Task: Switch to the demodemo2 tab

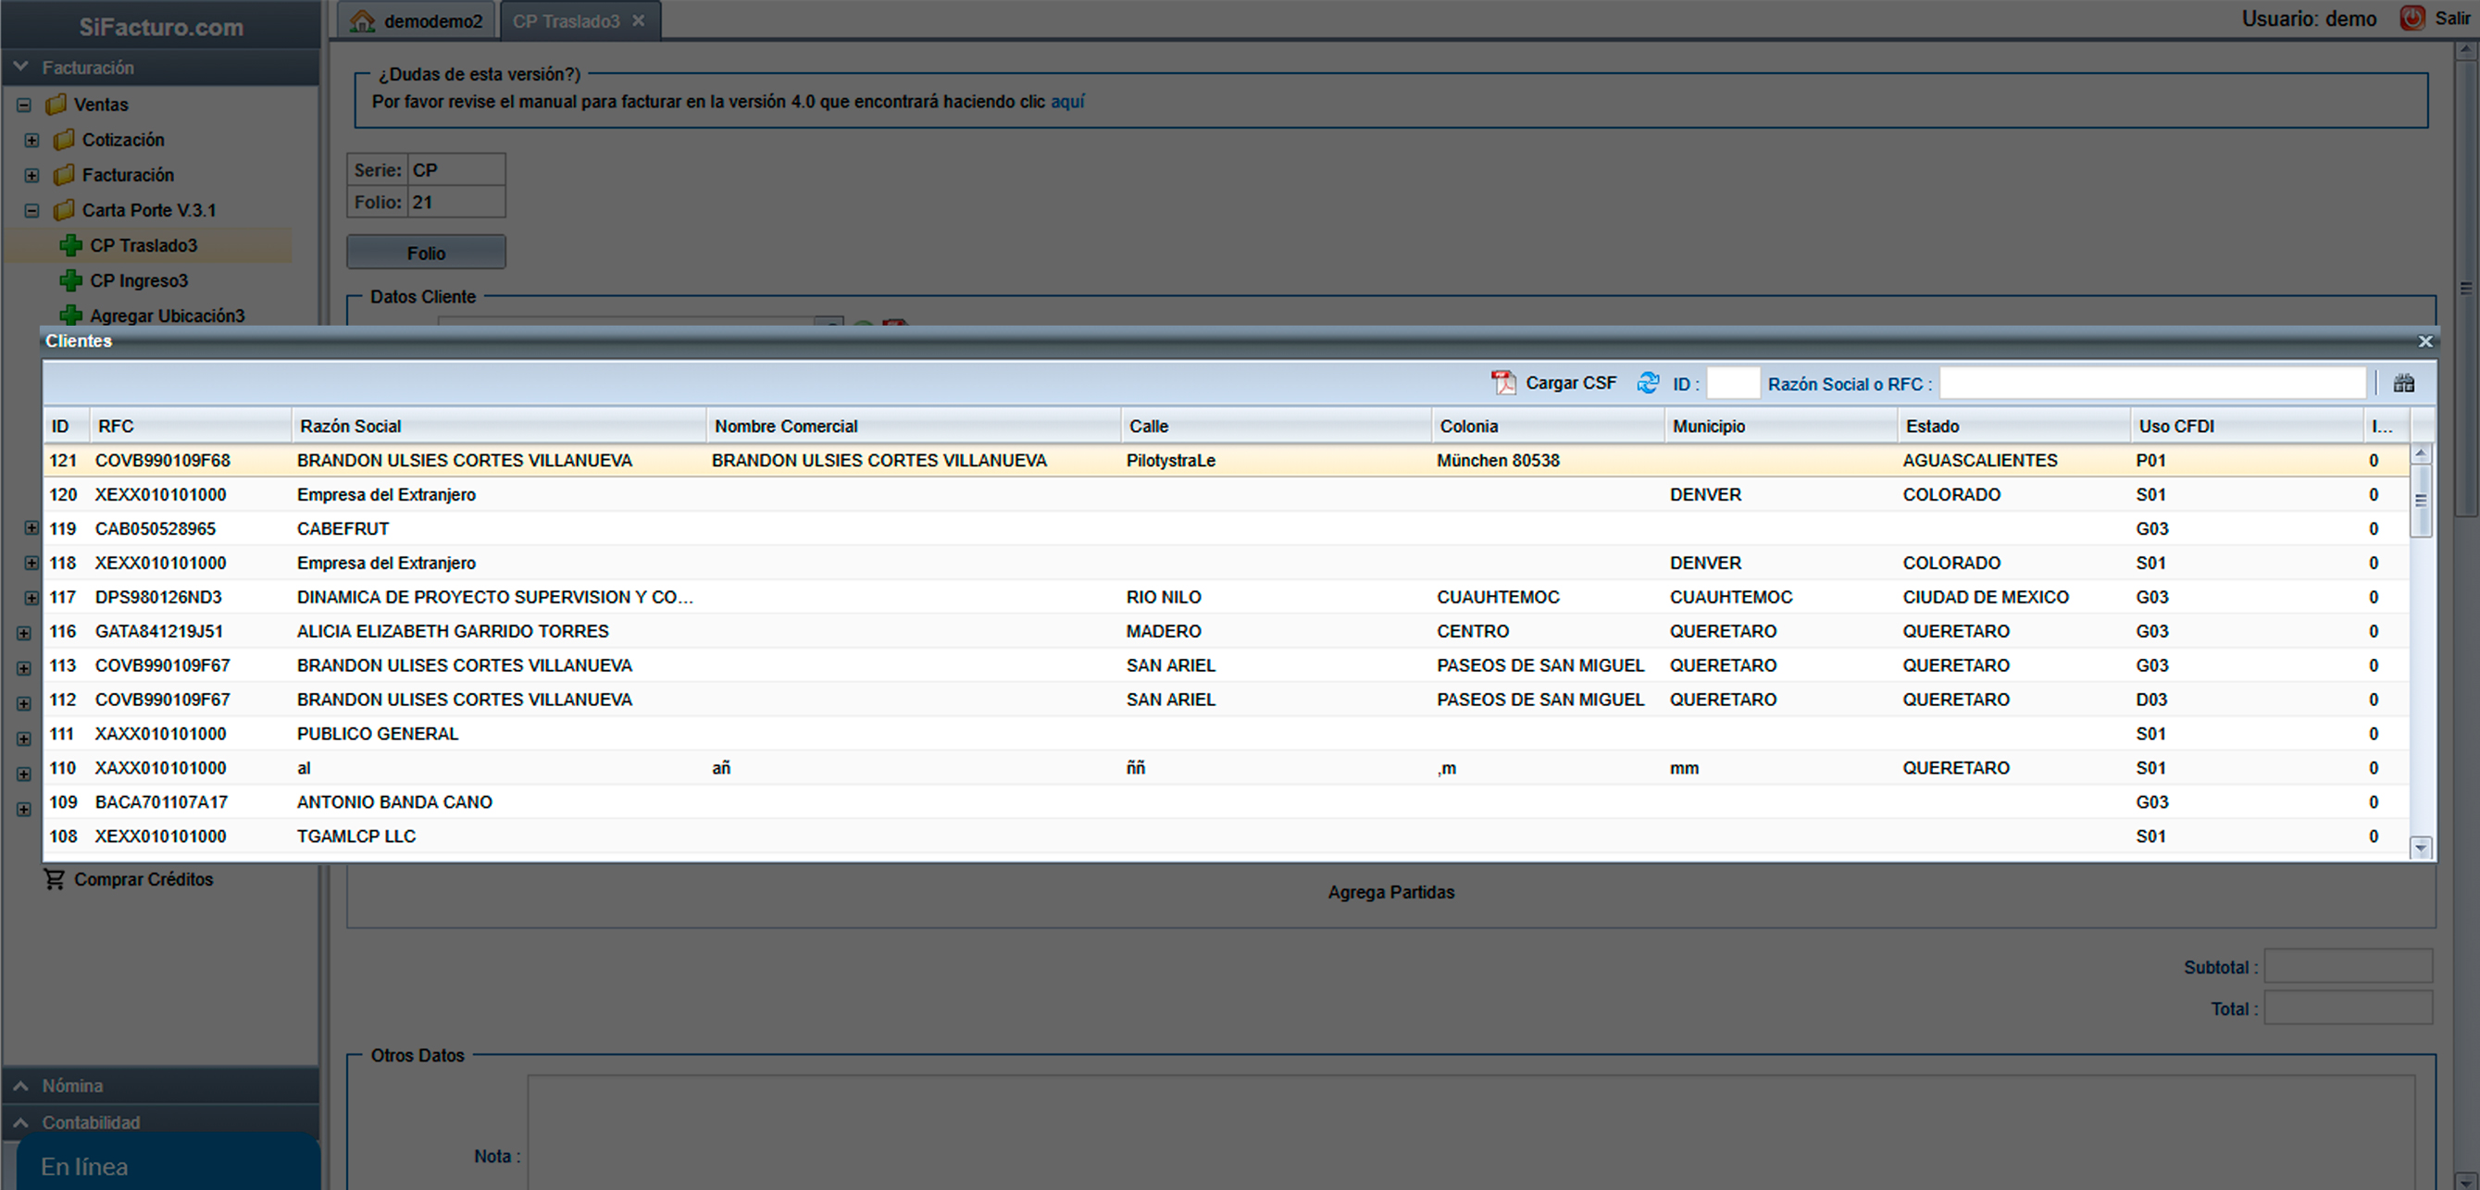Action: [432, 21]
